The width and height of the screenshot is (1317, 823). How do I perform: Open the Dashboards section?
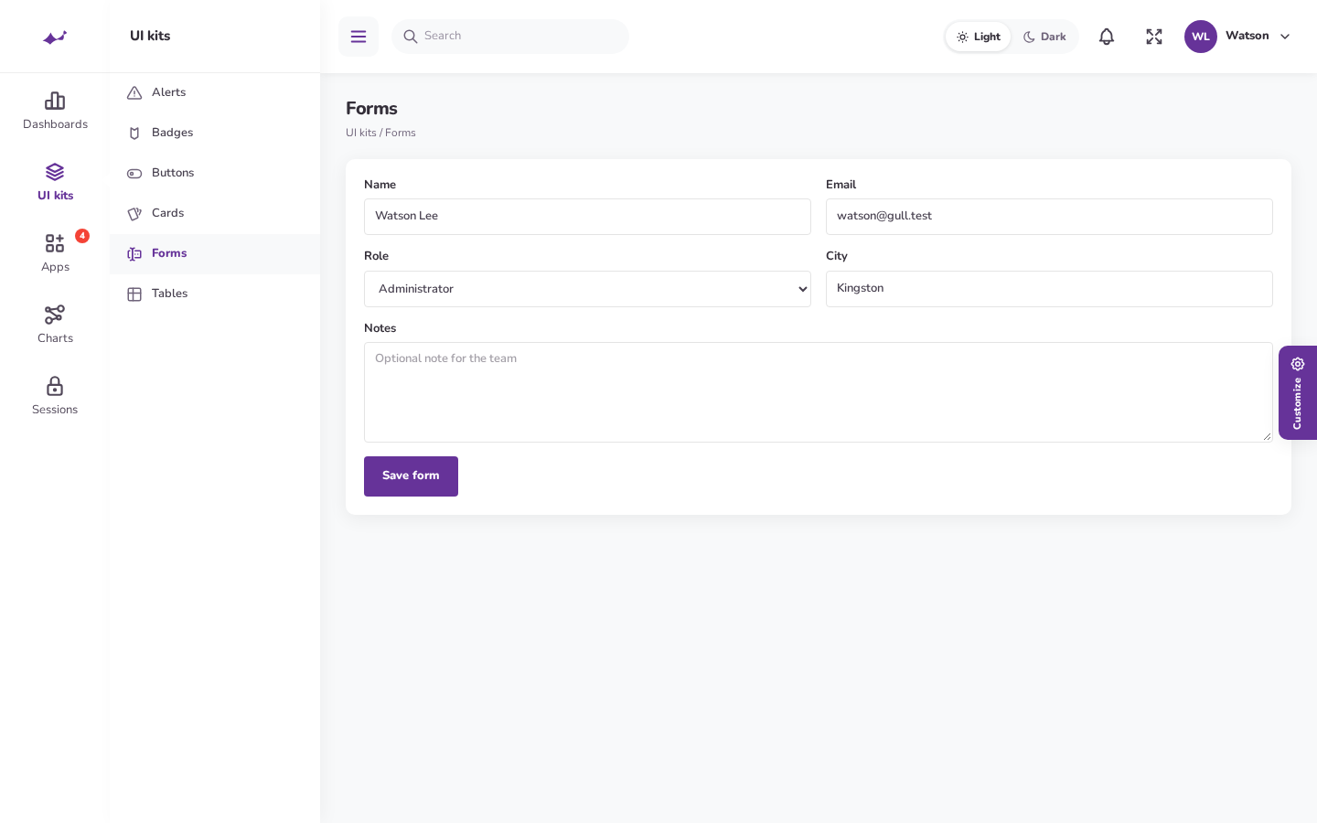tap(55, 112)
